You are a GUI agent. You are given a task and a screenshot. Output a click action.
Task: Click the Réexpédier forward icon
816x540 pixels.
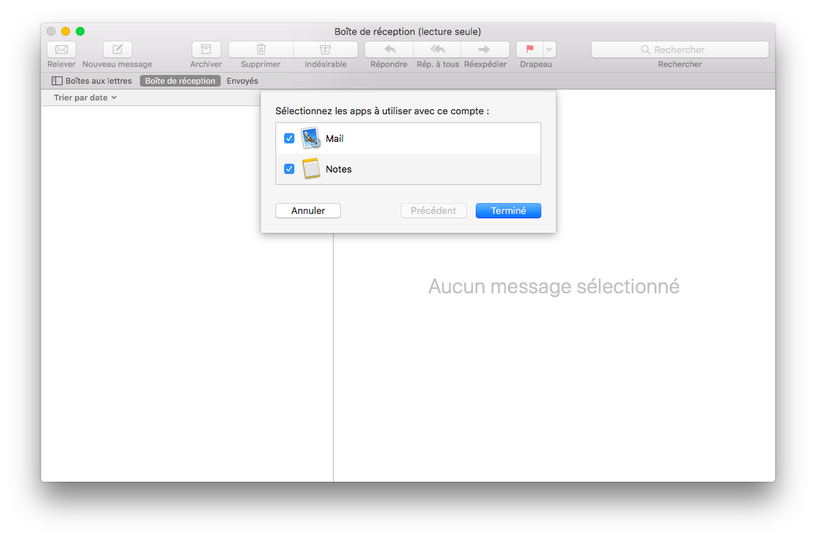point(484,49)
